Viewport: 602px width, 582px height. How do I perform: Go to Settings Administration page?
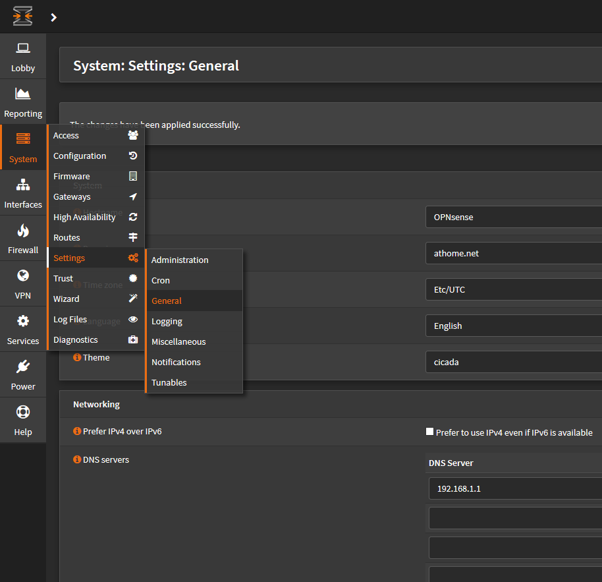tap(194, 260)
